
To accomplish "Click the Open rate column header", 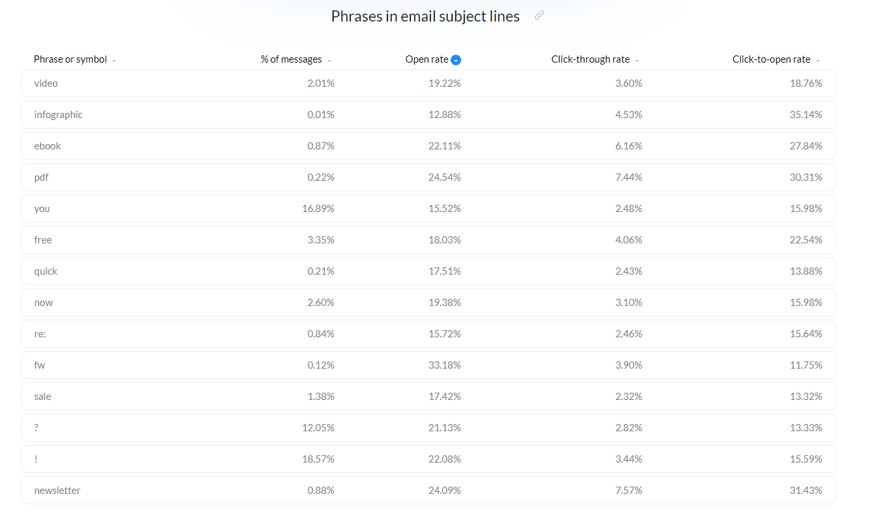I will pyautogui.click(x=427, y=59).
